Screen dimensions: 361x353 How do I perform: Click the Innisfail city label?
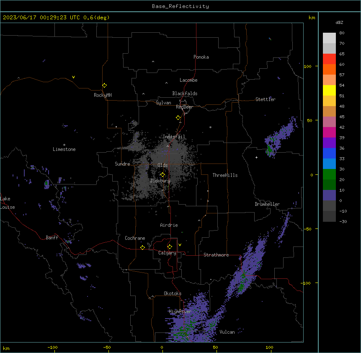[174, 137]
